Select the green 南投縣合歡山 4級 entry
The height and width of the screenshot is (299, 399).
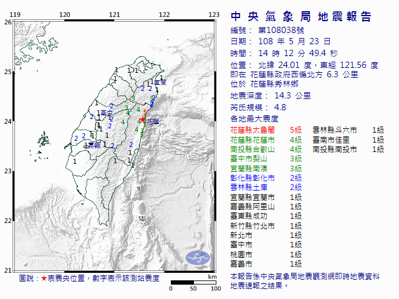pos(261,149)
